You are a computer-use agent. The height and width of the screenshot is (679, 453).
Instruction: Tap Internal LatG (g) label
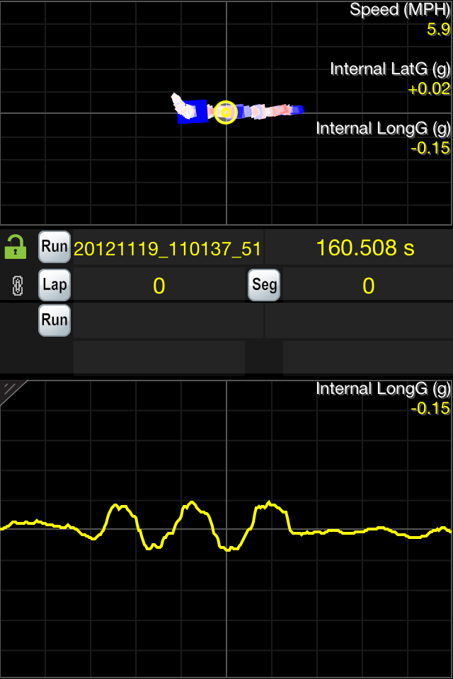pos(390,69)
